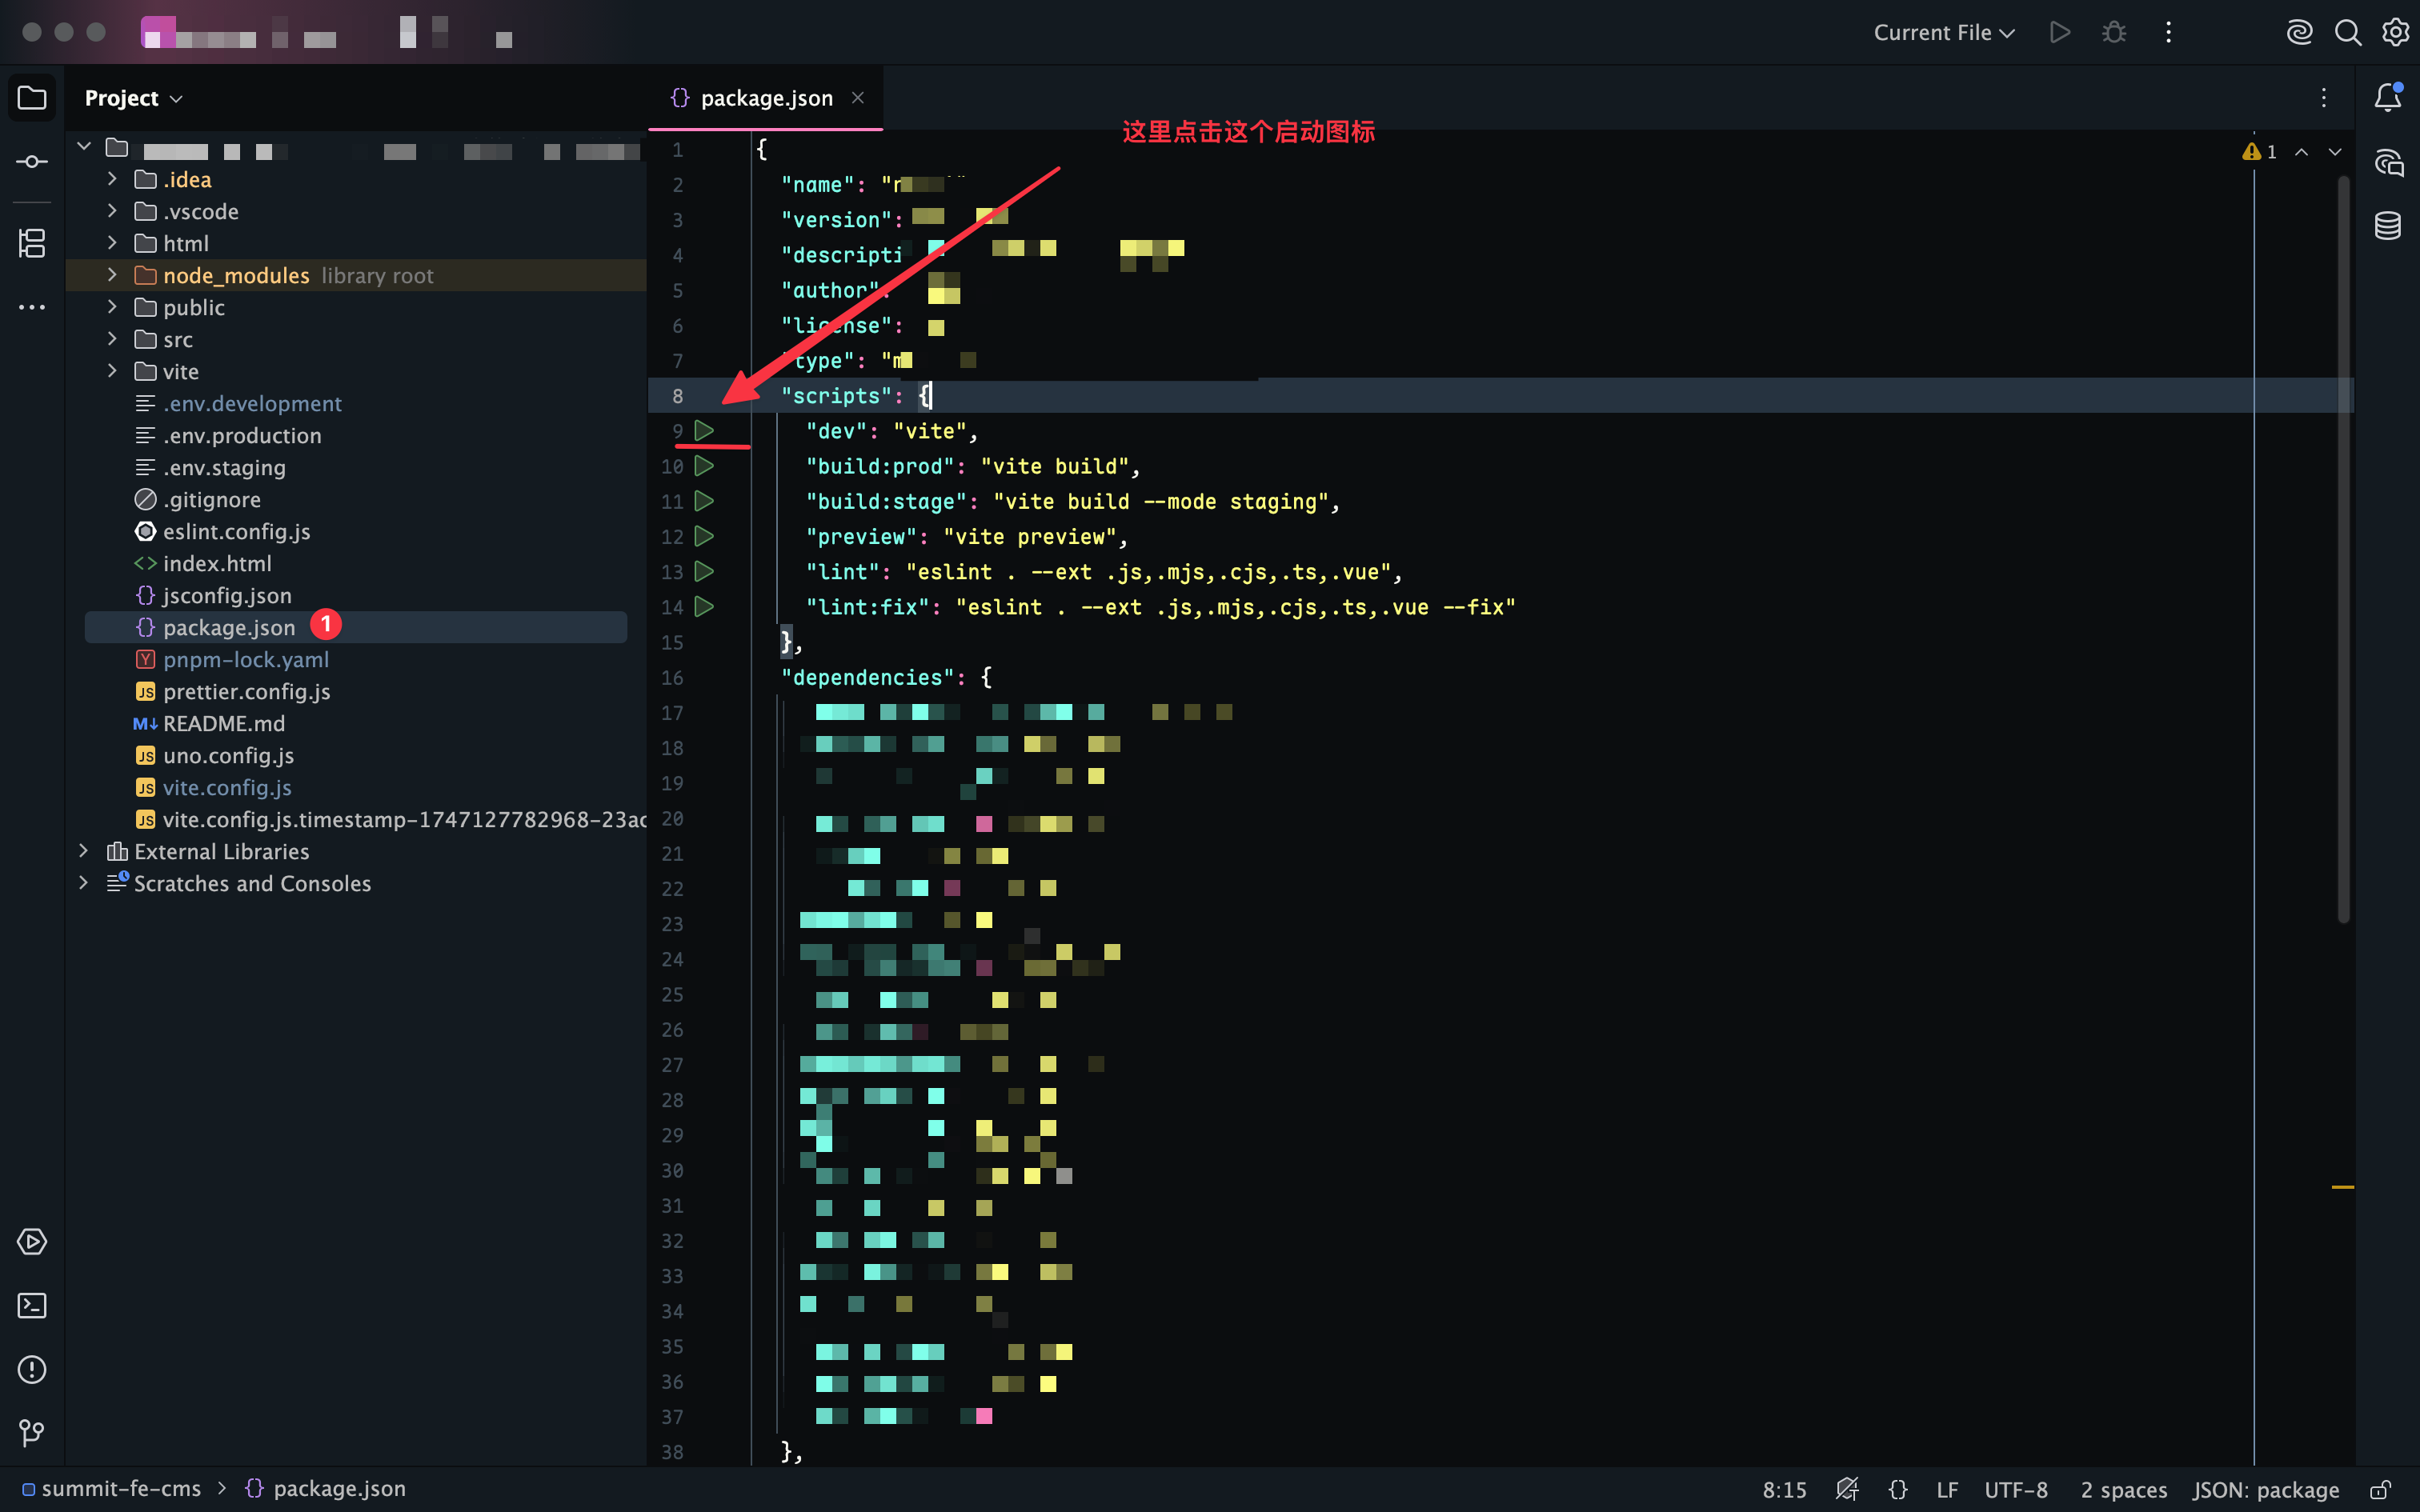Open the Notifications bell icon
2420x1512 pixels.
2388,97
